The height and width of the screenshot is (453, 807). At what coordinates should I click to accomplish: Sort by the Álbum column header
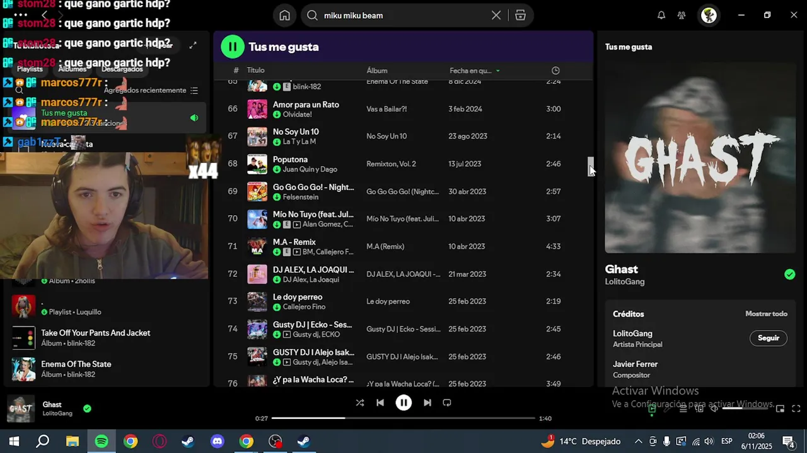(x=377, y=70)
